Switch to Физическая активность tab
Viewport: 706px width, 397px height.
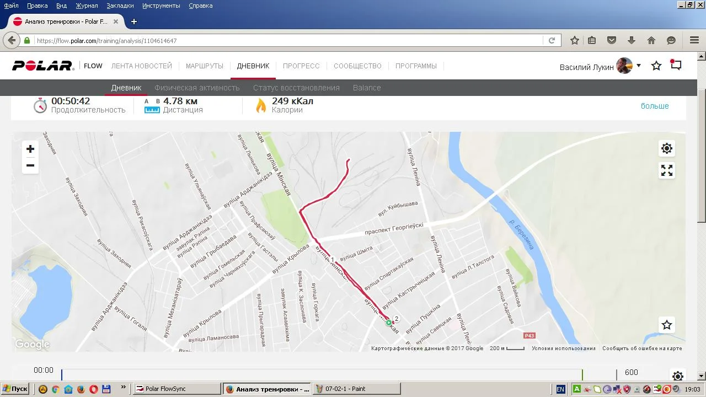tap(197, 88)
